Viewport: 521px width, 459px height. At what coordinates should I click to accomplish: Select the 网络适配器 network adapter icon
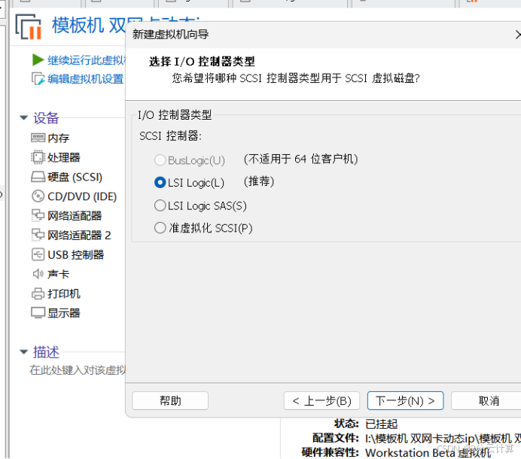coord(38,215)
